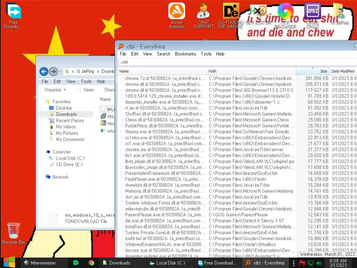Open recent locations dropdown arrow beside Forward
357x268 pixels.
(60, 72)
